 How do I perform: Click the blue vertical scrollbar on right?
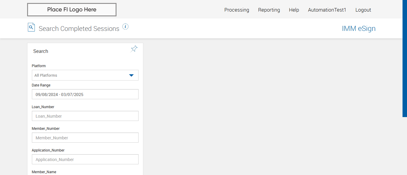405,59
